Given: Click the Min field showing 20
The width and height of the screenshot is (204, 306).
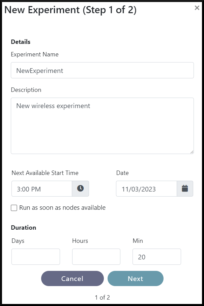Looking at the screenshot, I should 156,257.
